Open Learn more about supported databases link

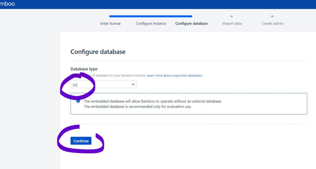click(x=175, y=75)
